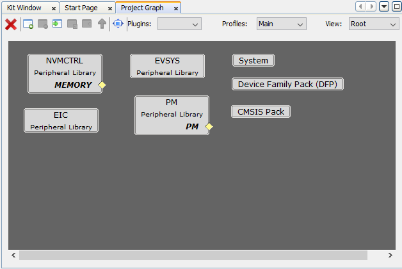The width and height of the screenshot is (402, 269).
Task: Click the yellow diamond on NVMCTRL block
Action: [x=102, y=85]
